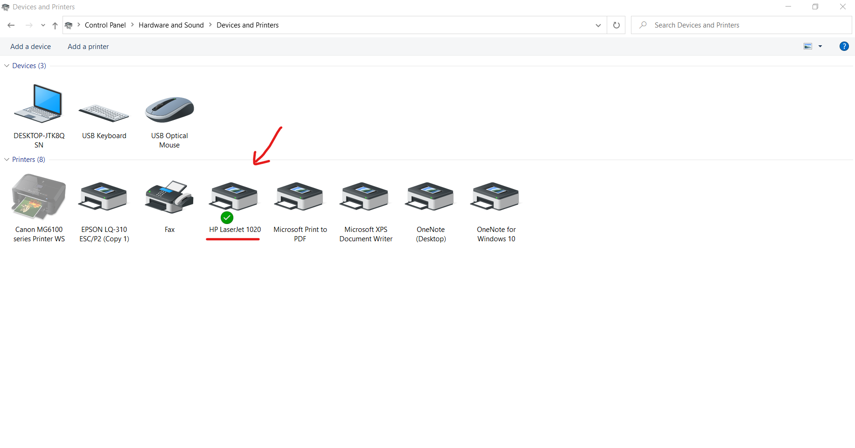Image resolution: width=855 pixels, height=448 pixels.
Task: Select the OneNote (Desktop) printer
Action: pyautogui.click(x=430, y=197)
